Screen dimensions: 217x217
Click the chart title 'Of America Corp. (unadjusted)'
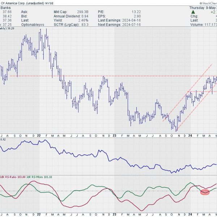coord(22,3)
